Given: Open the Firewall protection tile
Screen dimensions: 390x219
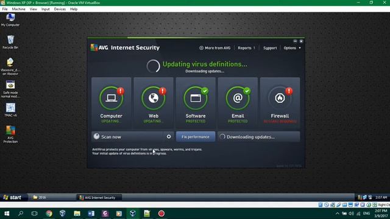Looking at the screenshot, I should 280,102.
